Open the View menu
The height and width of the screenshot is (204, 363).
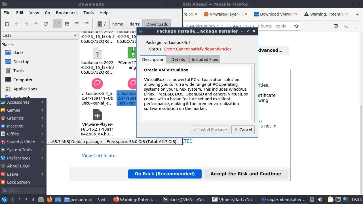[34, 13]
